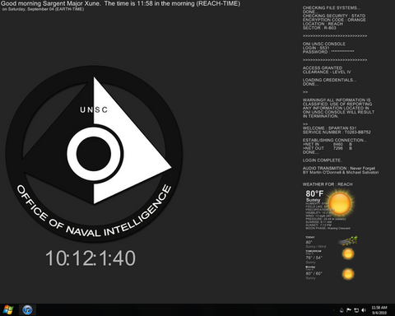
Task: Click the ONI UNSC CONSOLE login text
Action: pos(324,44)
